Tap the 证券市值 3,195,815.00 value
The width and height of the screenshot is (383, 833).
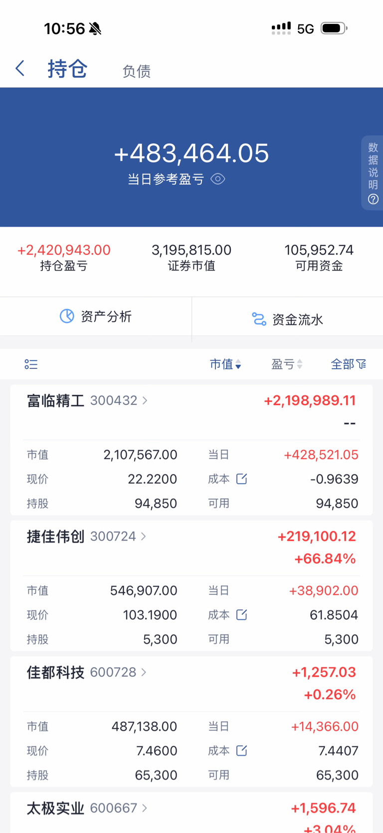[x=191, y=250]
